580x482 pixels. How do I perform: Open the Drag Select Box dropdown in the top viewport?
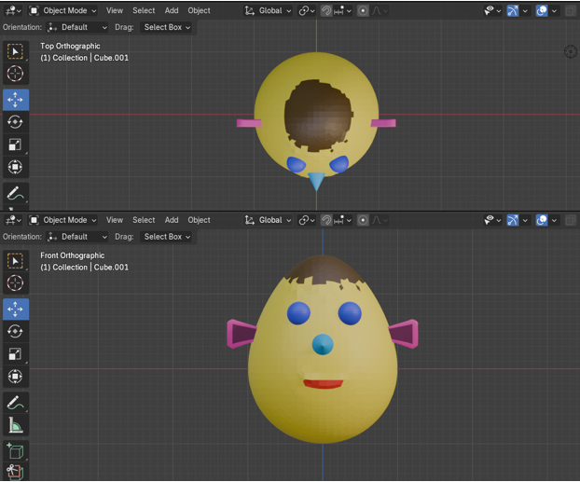pos(167,27)
